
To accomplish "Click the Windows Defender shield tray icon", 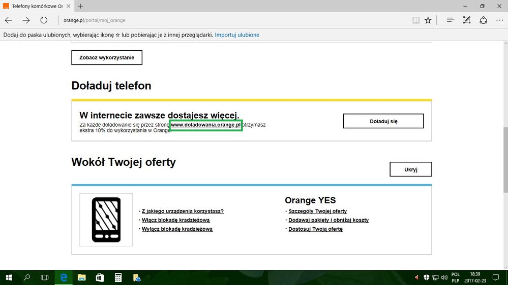I will (x=426, y=277).
